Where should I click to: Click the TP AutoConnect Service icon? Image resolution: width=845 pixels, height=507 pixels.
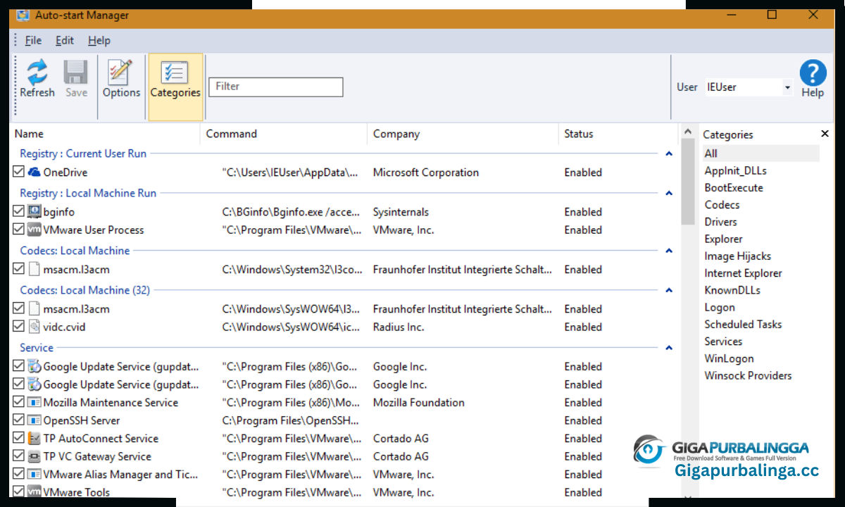click(35, 438)
